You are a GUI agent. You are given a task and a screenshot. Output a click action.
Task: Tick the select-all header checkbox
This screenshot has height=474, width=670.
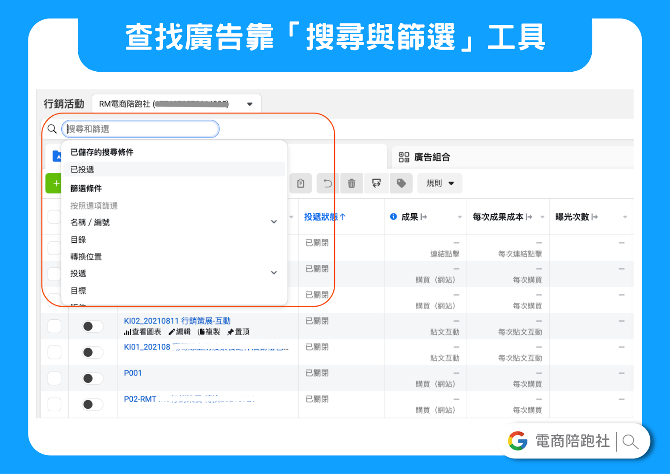tap(54, 217)
